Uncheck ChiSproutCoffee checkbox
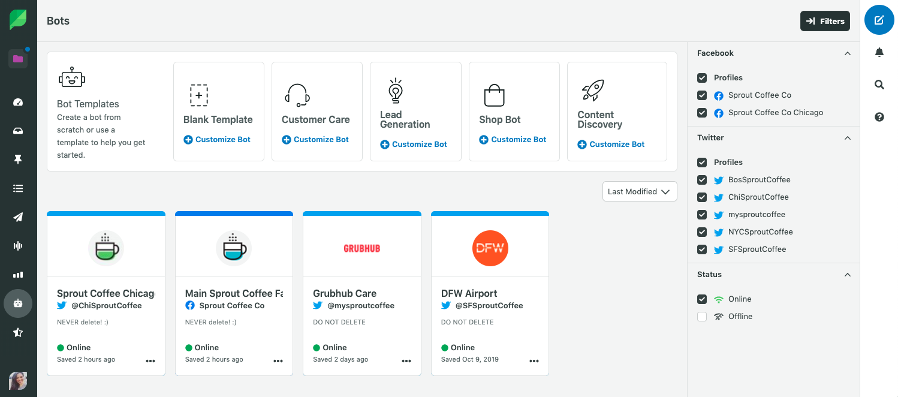 tap(702, 197)
